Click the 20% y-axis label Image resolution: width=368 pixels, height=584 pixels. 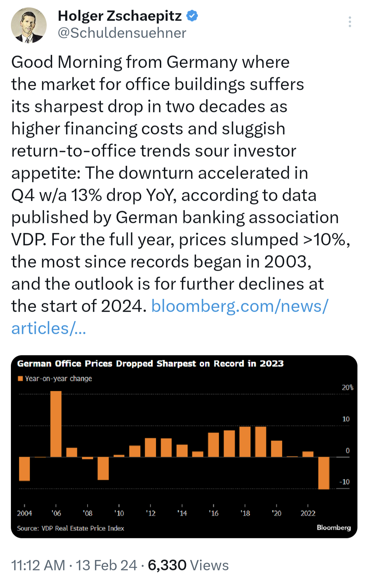point(348,388)
